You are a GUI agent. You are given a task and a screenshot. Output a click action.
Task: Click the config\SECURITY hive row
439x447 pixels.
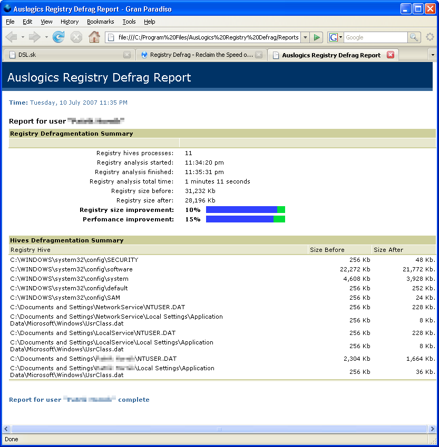click(x=222, y=260)
